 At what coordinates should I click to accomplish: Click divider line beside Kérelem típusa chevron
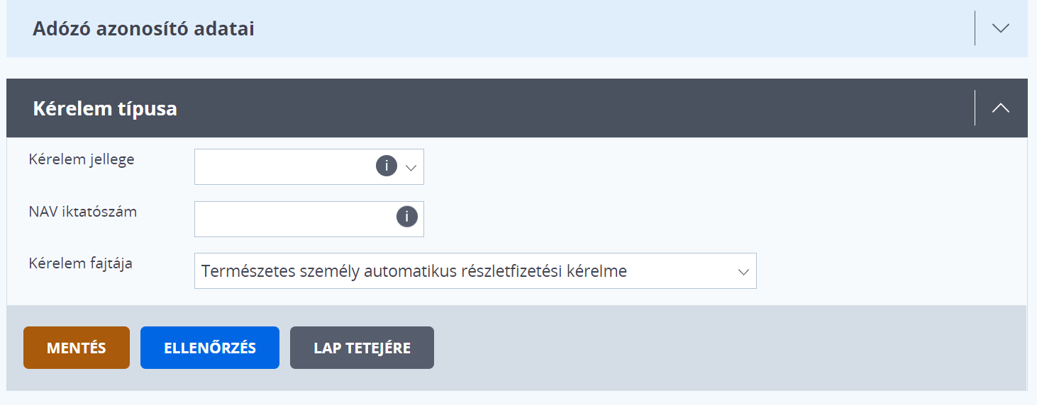[x=975, y=108]
